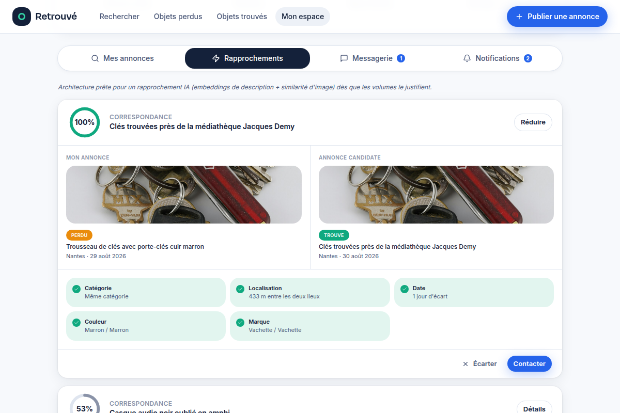Click the Retrouvé brand name
This screenshot has height=413, width=620.
pos(56,17)
